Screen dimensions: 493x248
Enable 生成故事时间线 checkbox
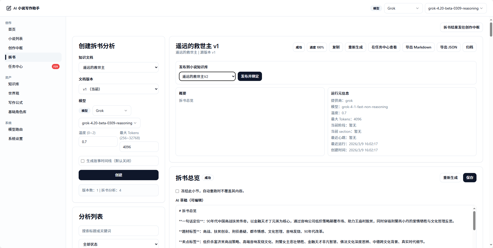tap(82, 161)
